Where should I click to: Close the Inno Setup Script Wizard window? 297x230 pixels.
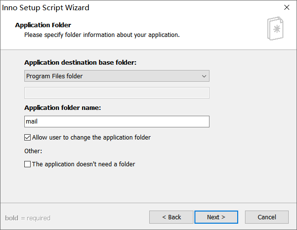(287, 7)
